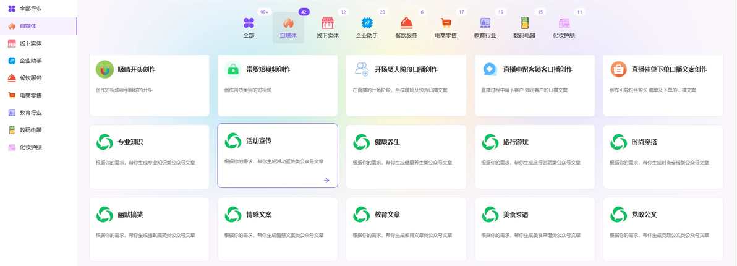The image size is (737, 266).
Task: Open the 教育文章 card title
Action: 387,215
